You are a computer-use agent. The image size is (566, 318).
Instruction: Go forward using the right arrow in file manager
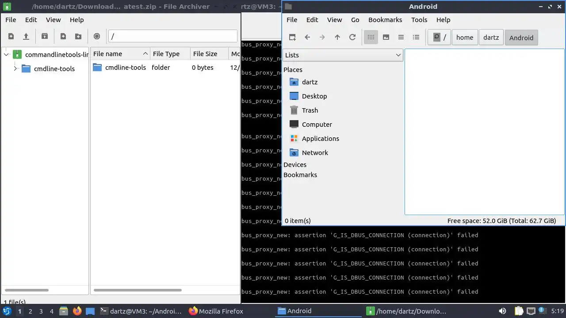click(x=322, y=37)
